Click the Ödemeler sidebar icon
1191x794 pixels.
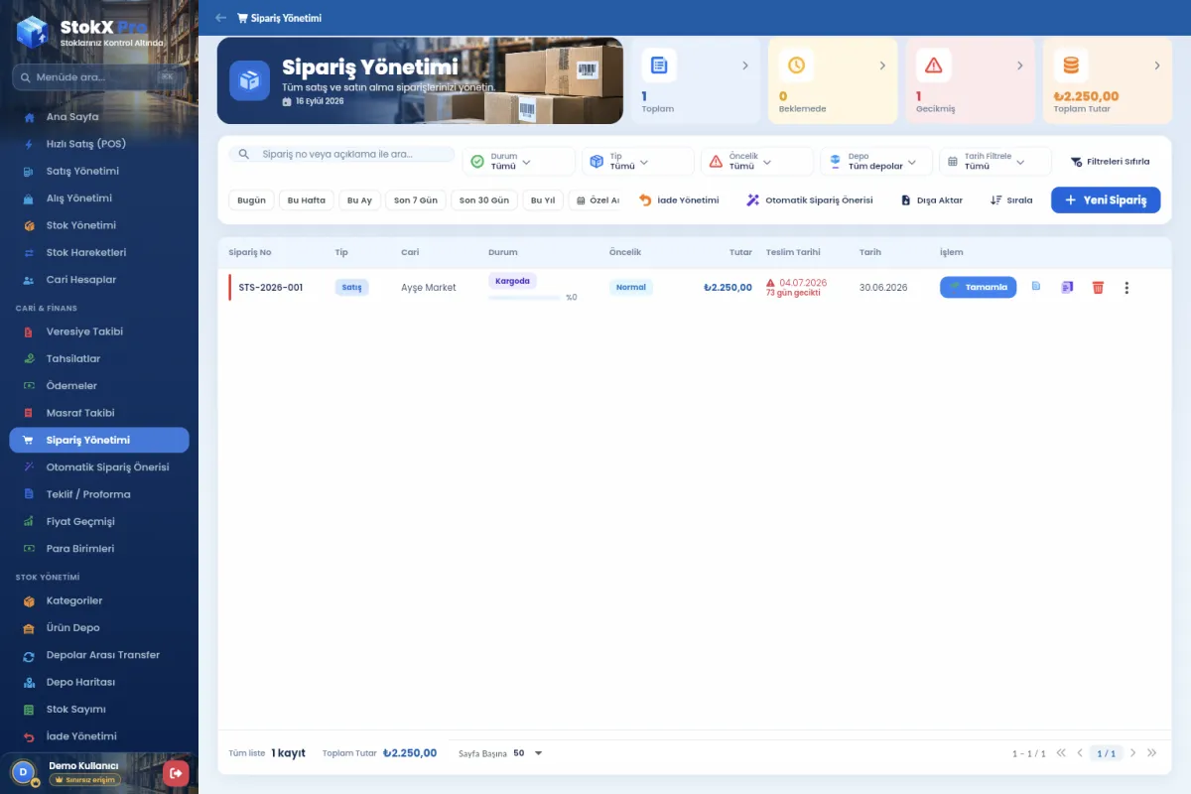(28, 385)
